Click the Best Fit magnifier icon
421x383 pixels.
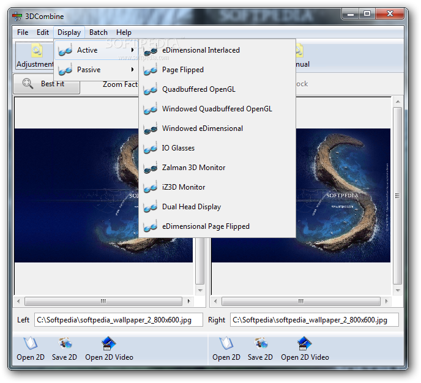tap(28, 83)
